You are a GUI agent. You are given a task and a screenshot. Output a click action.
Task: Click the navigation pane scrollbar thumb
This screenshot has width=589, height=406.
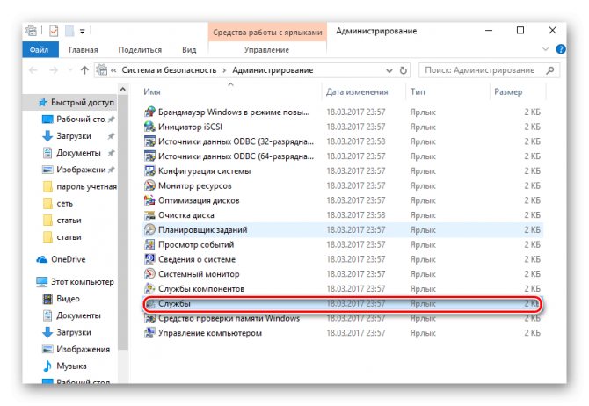click(x=123, y=222)
